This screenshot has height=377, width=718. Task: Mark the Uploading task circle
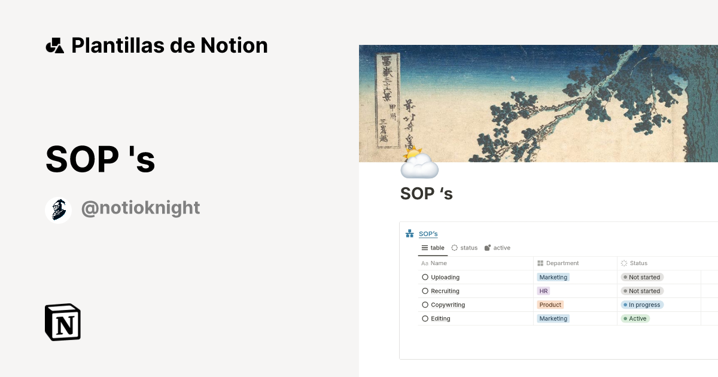click(424, 277)
